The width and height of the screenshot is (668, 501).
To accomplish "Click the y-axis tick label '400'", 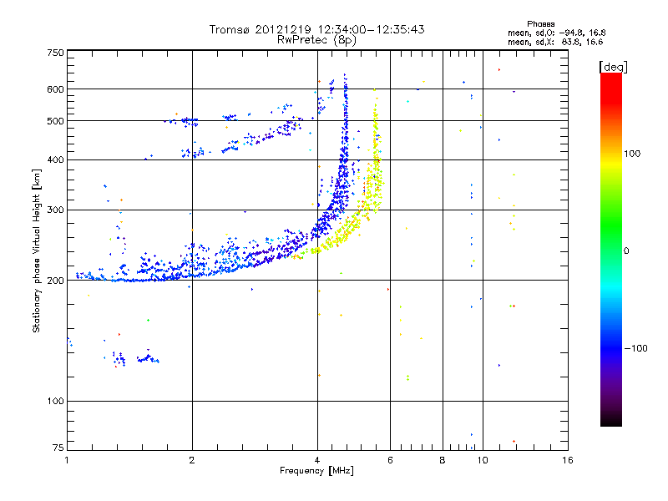I will [x=55, y=160].
